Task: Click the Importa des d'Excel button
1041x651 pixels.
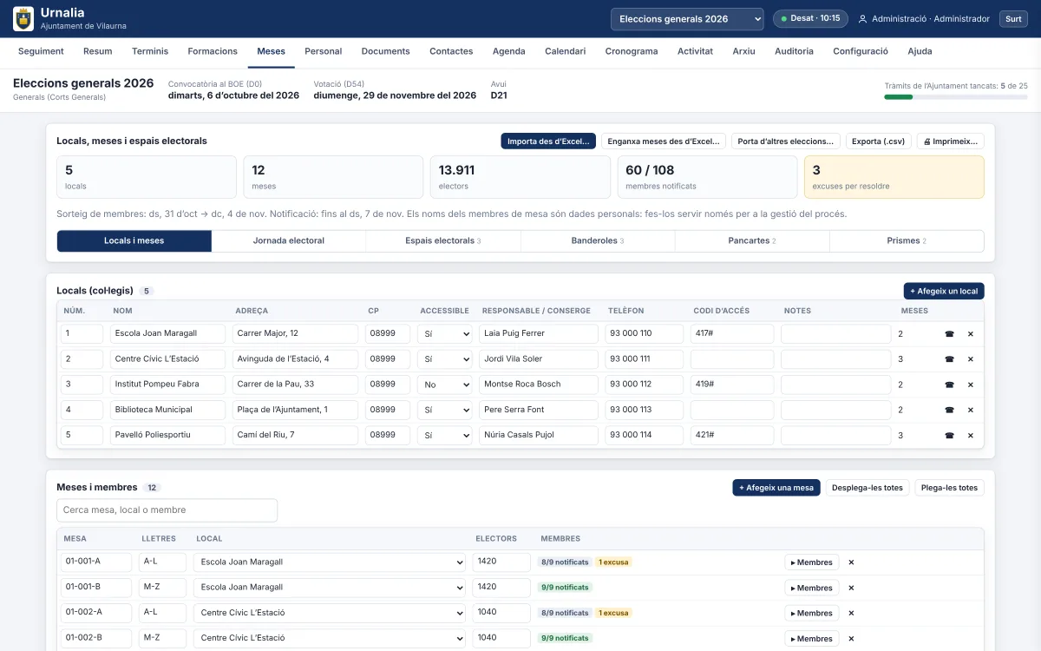Action: click(548, 141)
